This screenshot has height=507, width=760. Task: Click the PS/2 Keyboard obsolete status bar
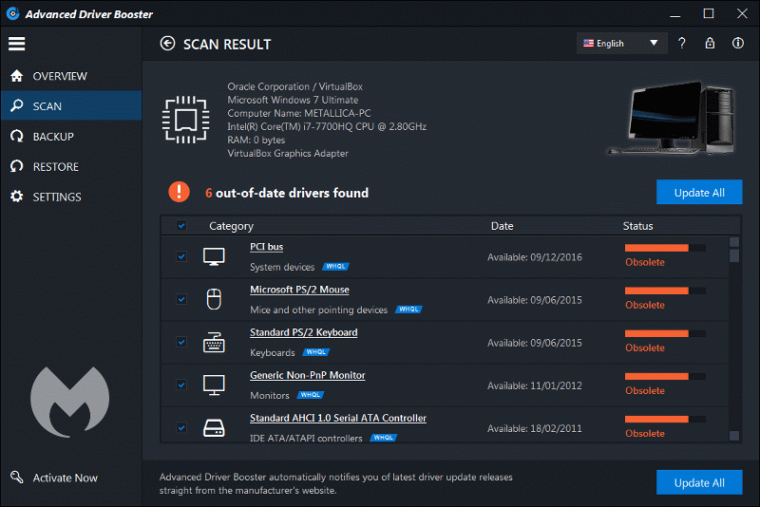[x=665, y=333]
